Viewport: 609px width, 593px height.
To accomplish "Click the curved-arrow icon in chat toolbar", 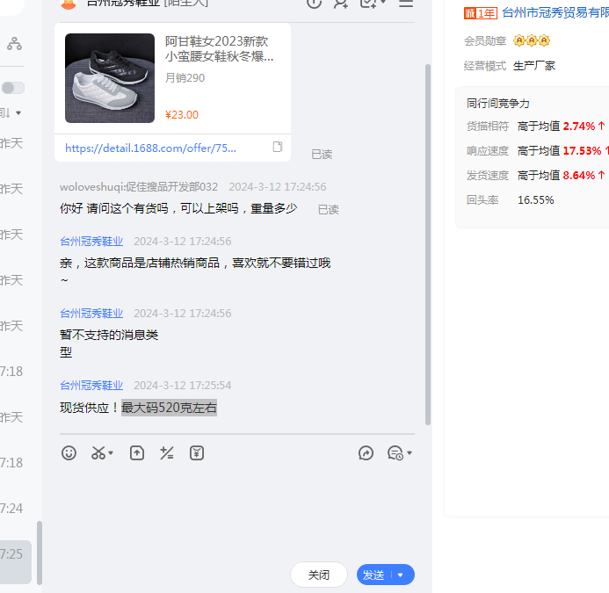I will click(x=366, y=452).
